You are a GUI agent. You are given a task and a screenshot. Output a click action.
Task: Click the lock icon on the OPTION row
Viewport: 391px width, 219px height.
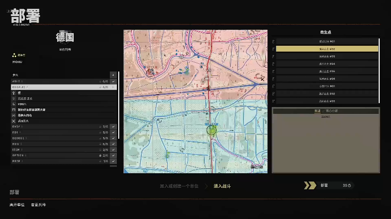click(100, 155)
